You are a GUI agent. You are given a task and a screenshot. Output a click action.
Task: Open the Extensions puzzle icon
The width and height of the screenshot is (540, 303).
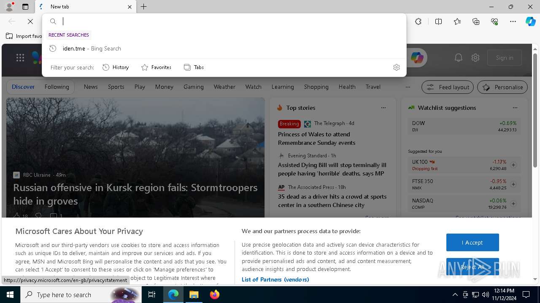pos(418,21)
